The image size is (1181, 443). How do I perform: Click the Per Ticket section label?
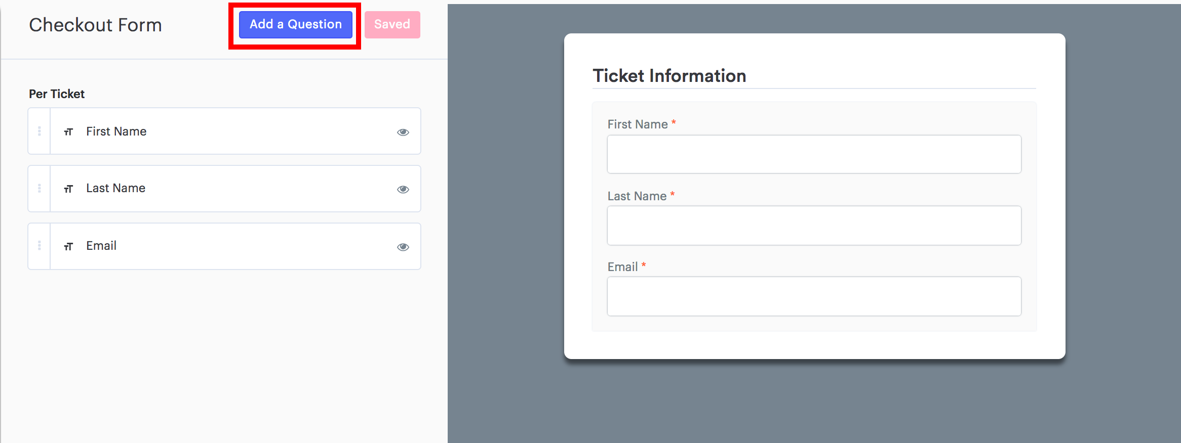pyautogui.click(x=57, y=94)
